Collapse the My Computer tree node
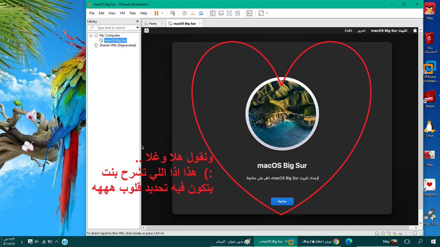Viewport: 440px width, 247px height. click(x=91, y=35)
